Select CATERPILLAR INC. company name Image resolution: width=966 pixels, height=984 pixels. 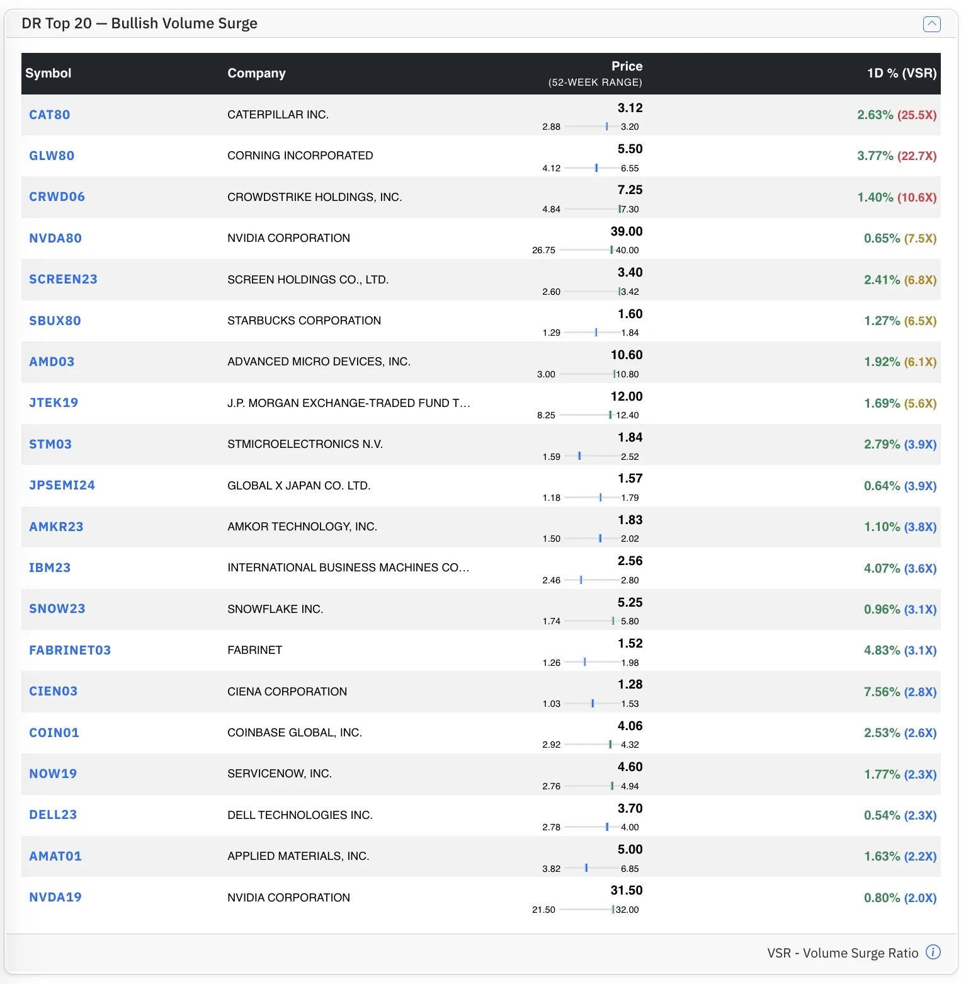point(278,115)
